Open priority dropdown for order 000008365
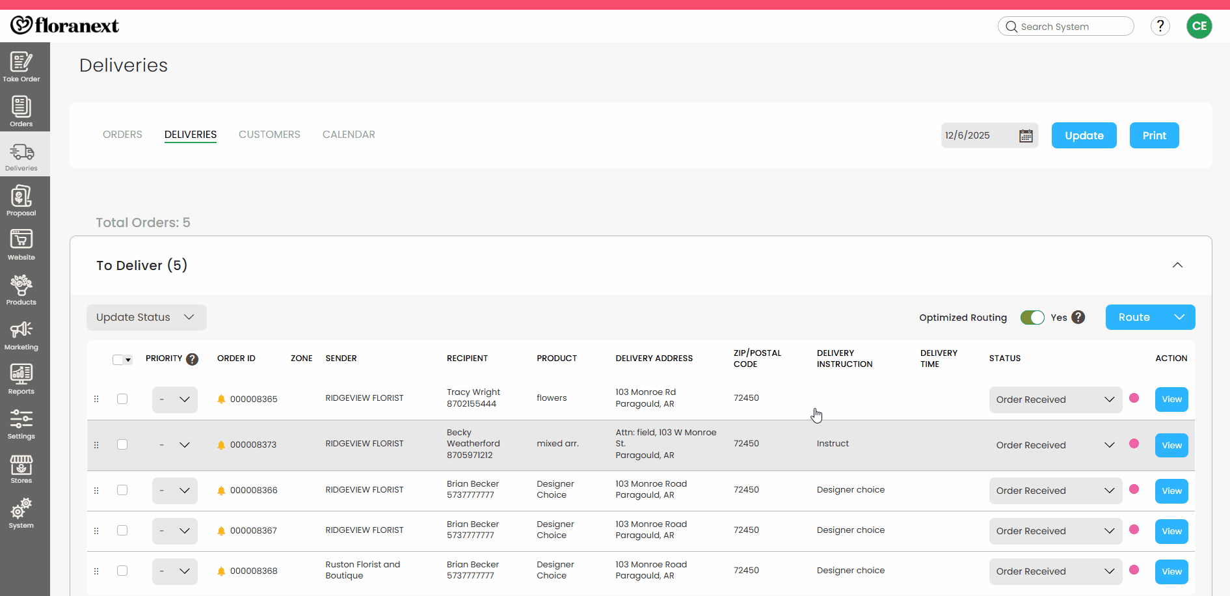 [x=175, y=400]
